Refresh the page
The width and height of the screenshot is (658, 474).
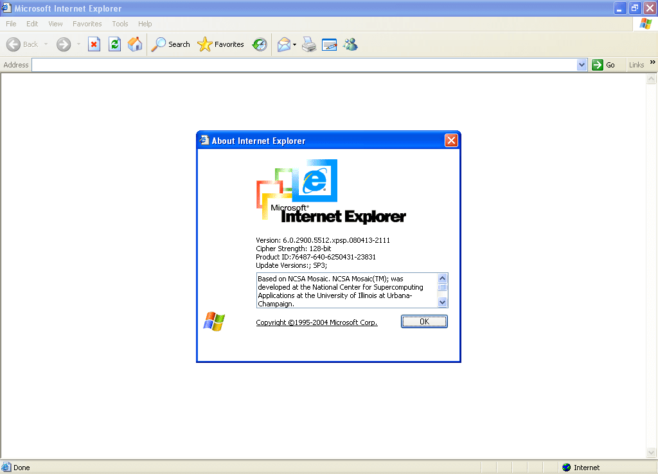(x=114, y=44)
